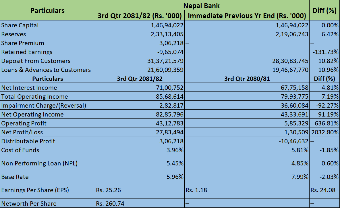The image size is (340, 208).
Task: Click the 'Net Operating Income' label
Action: [32, 114]
